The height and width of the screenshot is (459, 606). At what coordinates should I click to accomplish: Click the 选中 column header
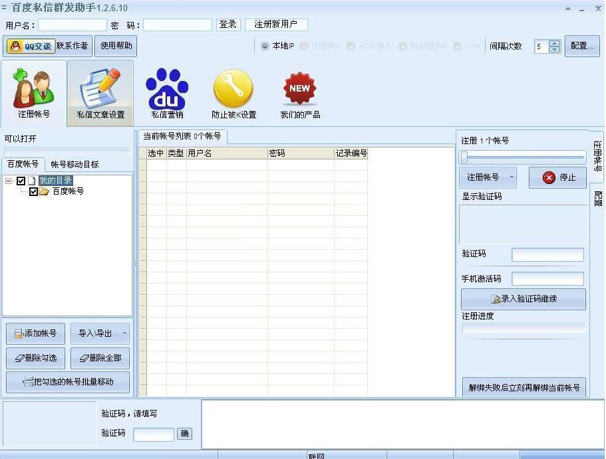[156, 153]
